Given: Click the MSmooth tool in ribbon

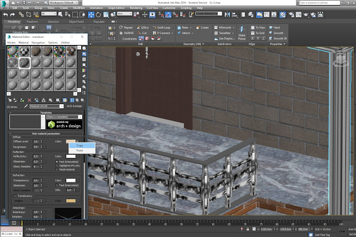Looking at the screenshot, I should pos(225,27).
